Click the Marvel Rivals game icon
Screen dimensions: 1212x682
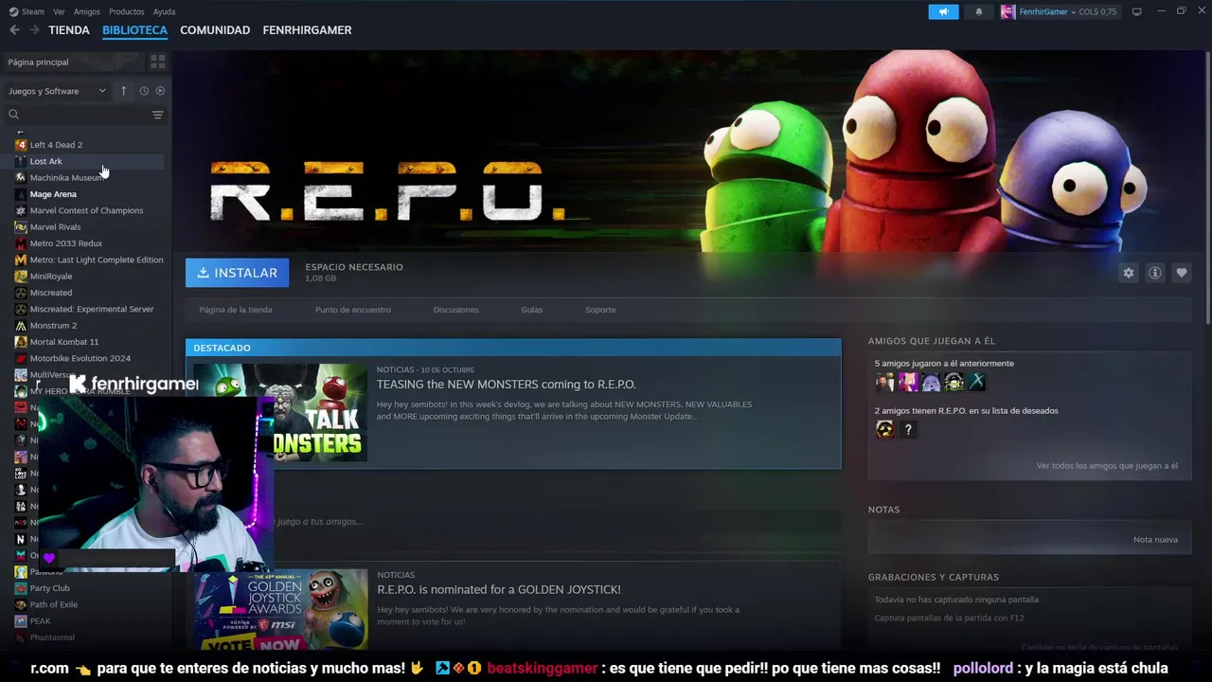coord(21,227)
